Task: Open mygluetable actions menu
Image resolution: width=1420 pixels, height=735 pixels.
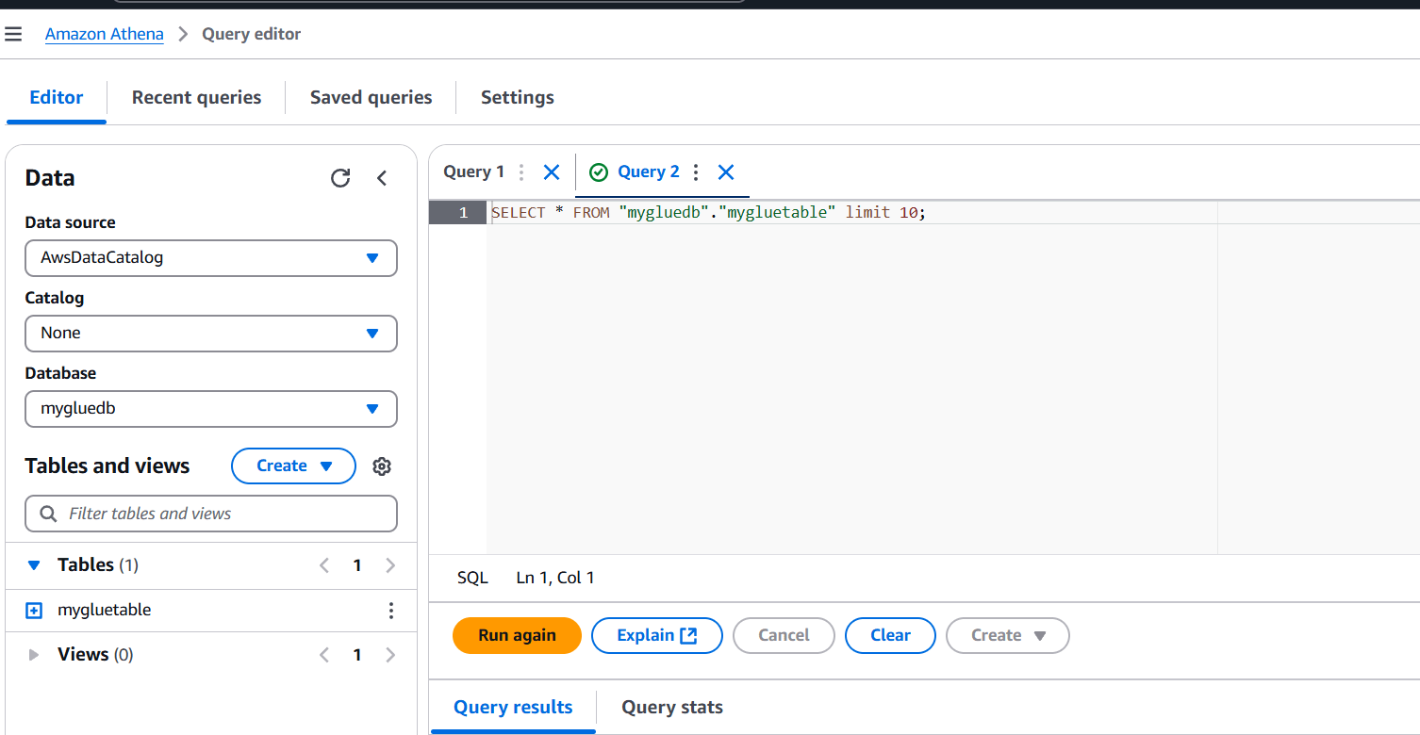Action: point(391,611)
